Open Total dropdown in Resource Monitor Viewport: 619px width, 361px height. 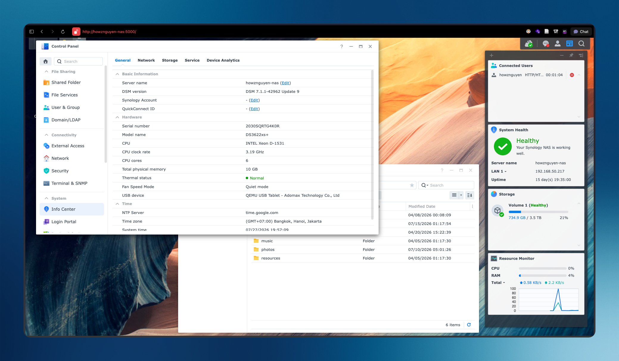(x=498, y=283)
